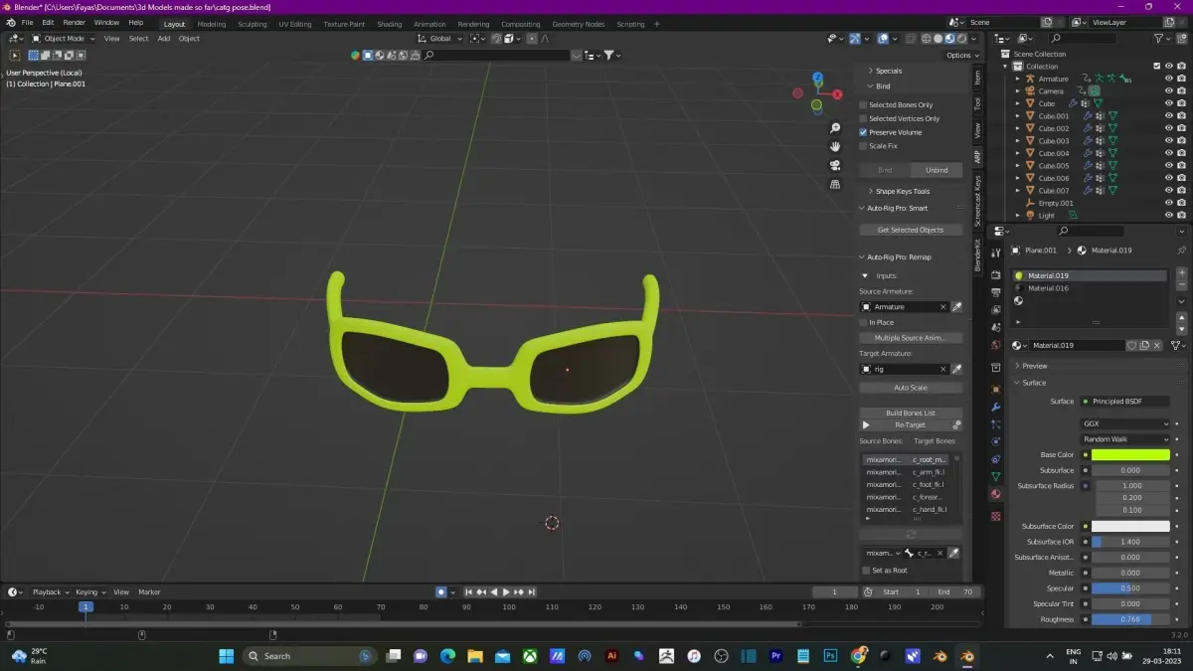Screen dimensions: 1193x671
Task: Hide Light in viewport via eye icon
Action: pyautogui.click(x=1168, y=216)
